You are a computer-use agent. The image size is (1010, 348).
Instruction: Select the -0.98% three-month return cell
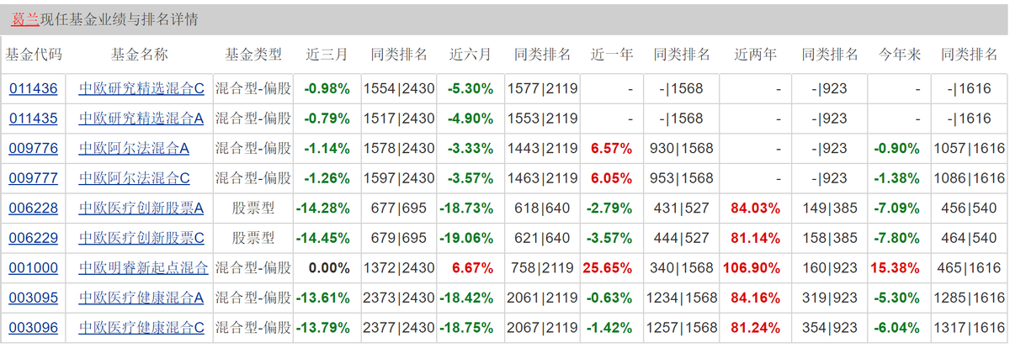click(x=327, y=89)
